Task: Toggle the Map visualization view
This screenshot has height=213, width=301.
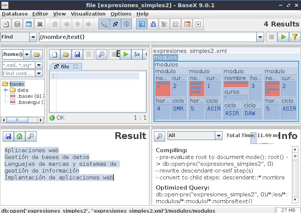Action: [142, 25]
